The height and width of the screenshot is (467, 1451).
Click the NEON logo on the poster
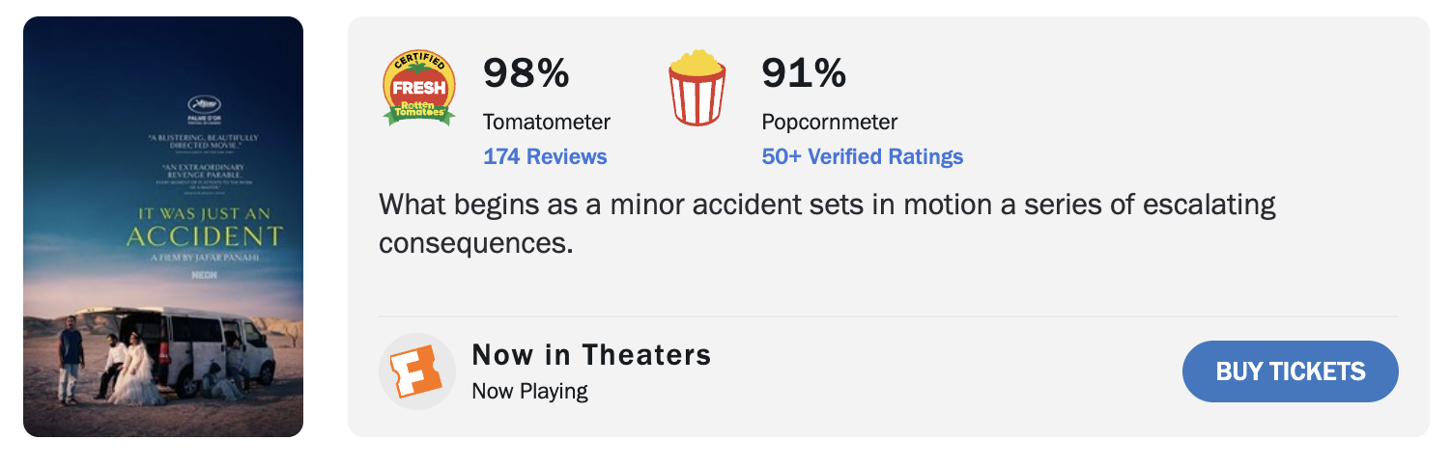pyautogui.click(x=202, y=274)
